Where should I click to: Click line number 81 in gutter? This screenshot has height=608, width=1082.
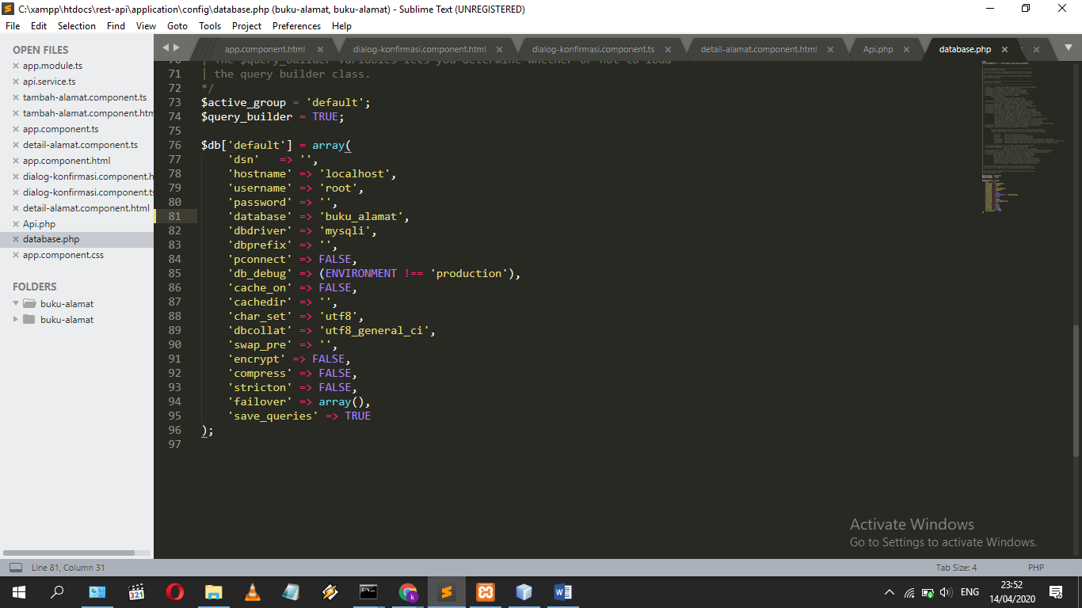click(x=174, y=216)
